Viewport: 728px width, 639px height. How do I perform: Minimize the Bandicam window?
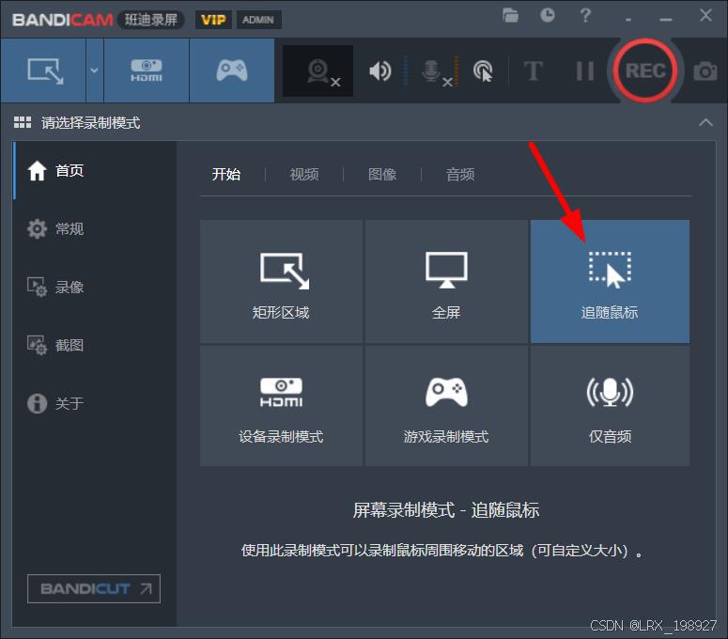pos(666,19)
